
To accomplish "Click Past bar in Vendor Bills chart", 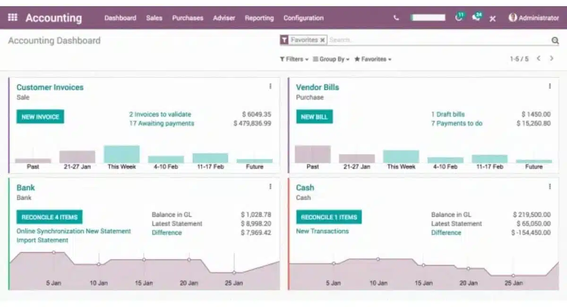I will 313,154.
